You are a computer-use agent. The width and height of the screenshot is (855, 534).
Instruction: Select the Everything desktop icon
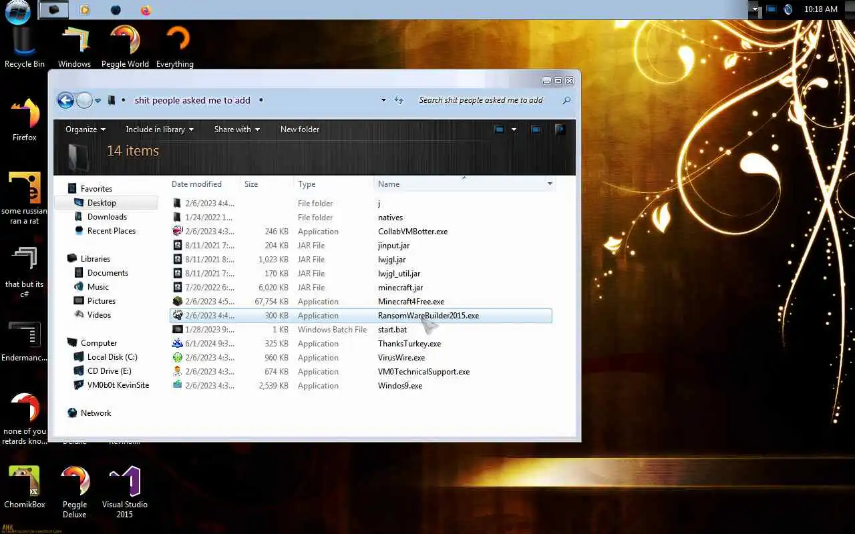pyautogui.click(x=175, y=47)
